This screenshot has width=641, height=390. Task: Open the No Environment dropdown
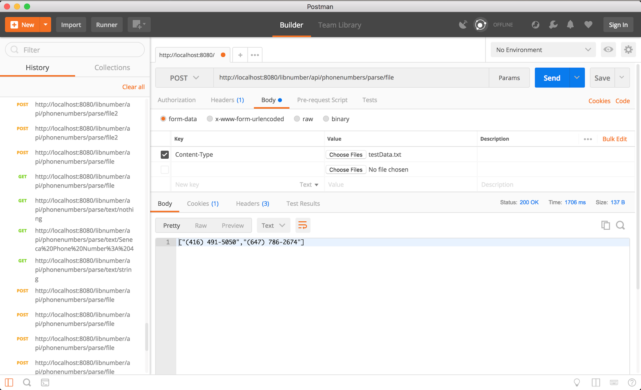(x=543, y=49)
